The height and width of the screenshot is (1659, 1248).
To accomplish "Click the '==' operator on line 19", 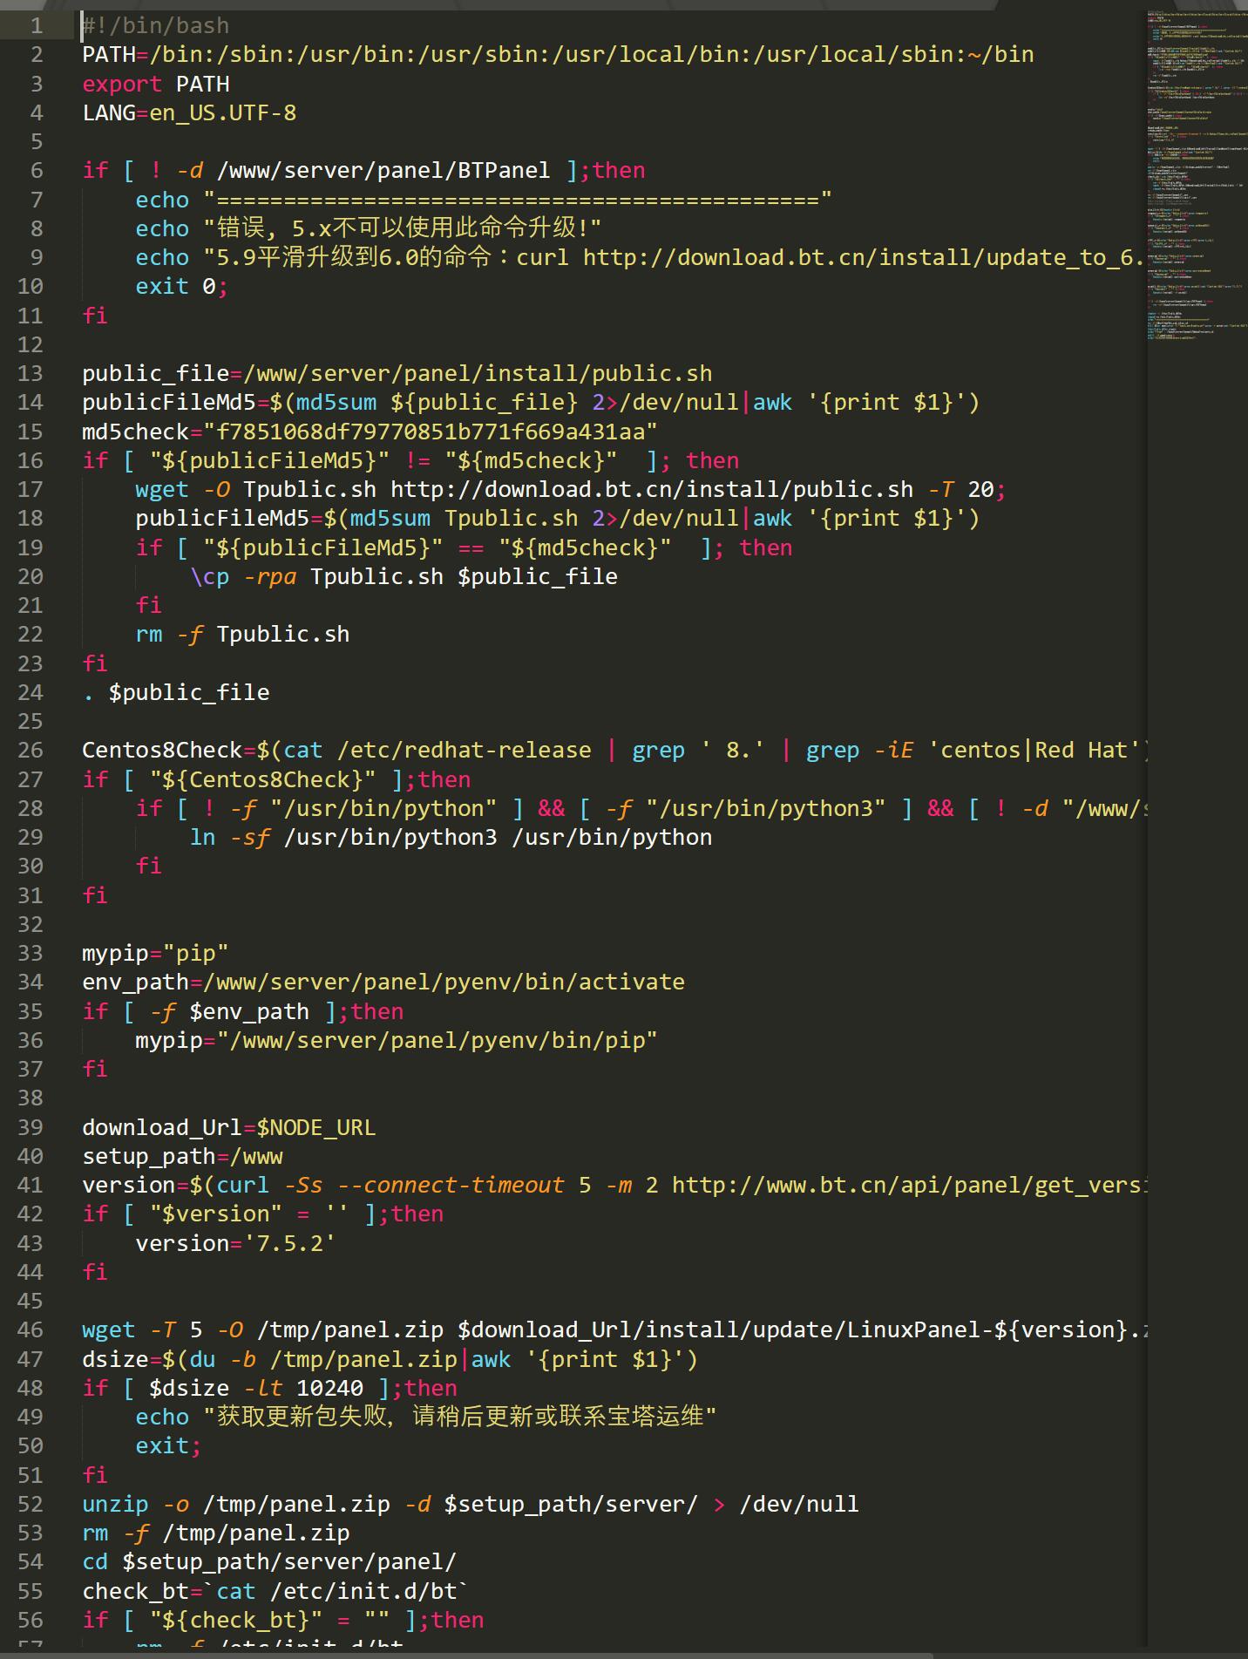I will coord(471,548).
